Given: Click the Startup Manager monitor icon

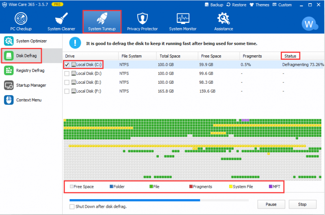Looking at the screenshot, I should click(x=9, y=85).
